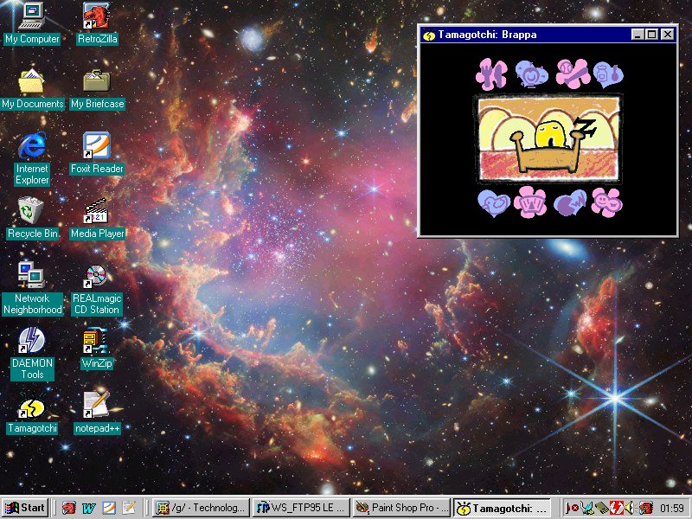Select the Media Player desktop shortcut

[x=97, y=218]
